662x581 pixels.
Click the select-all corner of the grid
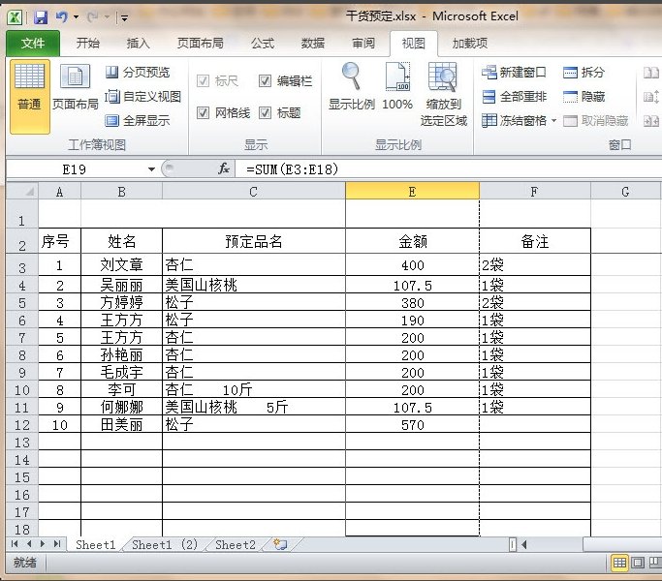[x=22, y=191]
